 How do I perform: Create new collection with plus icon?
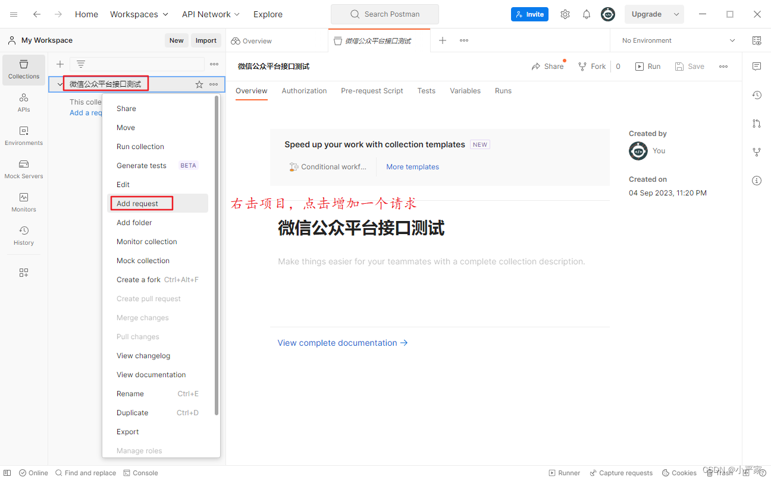[59, 64]
